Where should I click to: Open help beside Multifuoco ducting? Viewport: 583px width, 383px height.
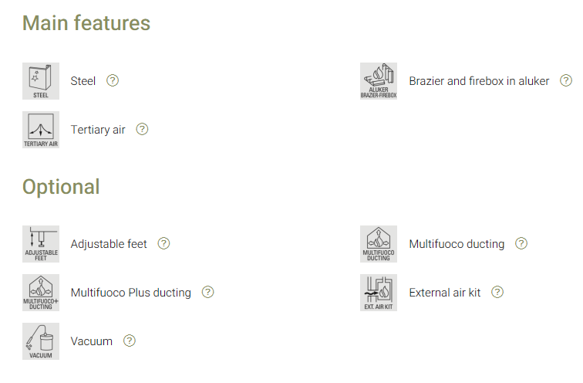pos(521,243)
